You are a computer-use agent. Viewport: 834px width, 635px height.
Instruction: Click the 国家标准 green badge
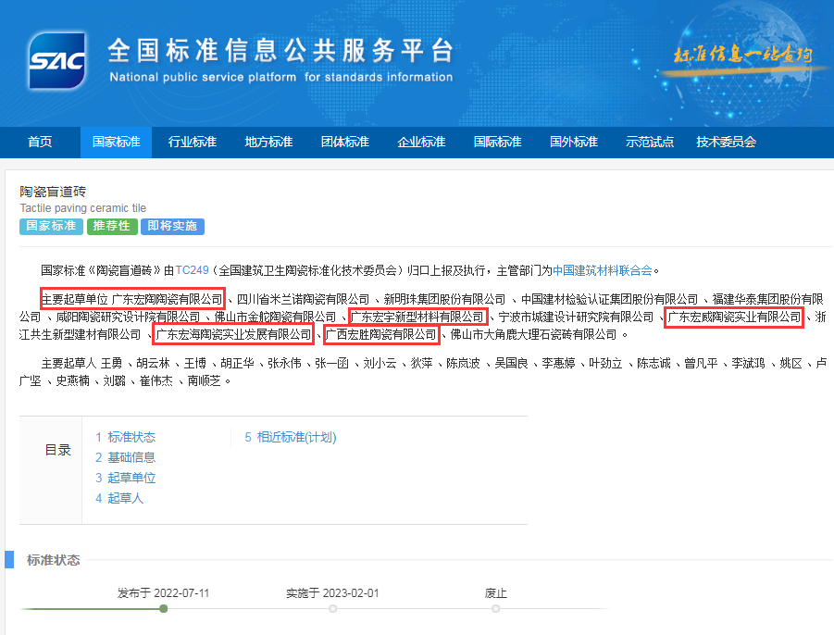(50, 226)
